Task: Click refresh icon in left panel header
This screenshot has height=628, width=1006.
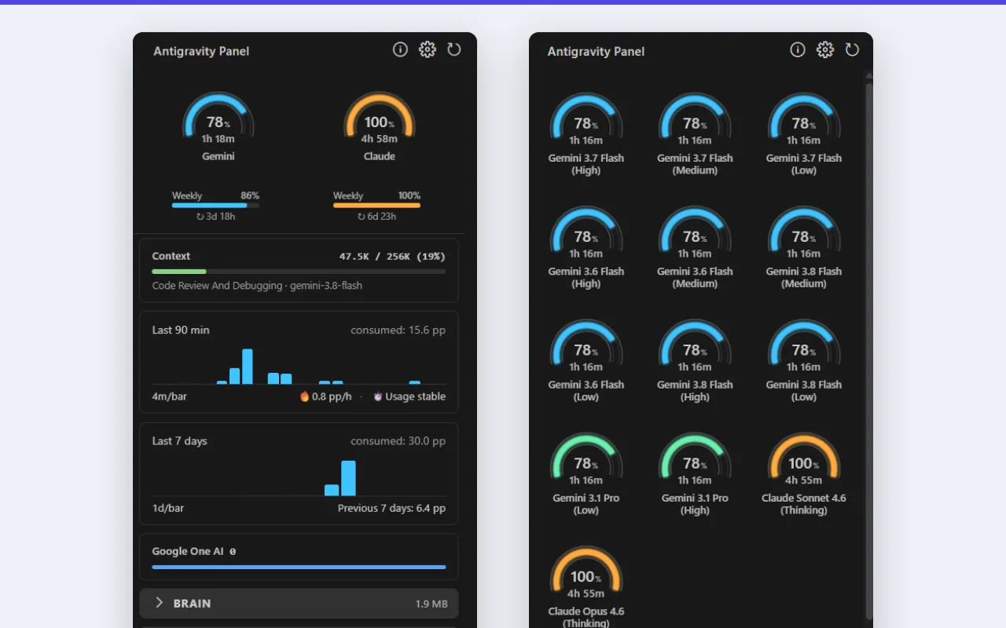Action: 454,50
